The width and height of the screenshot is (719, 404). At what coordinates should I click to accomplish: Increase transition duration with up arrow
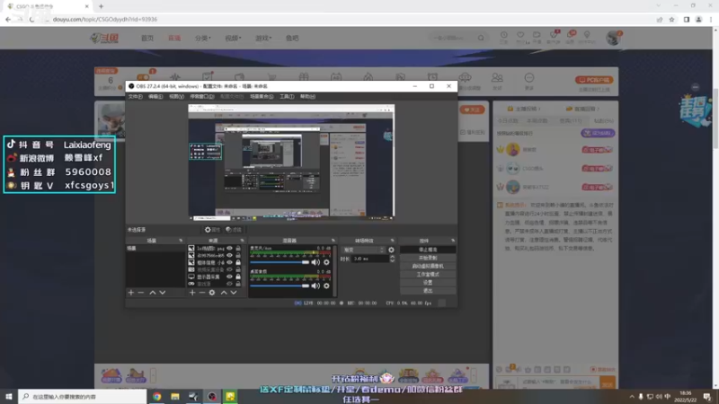point(392,257)
